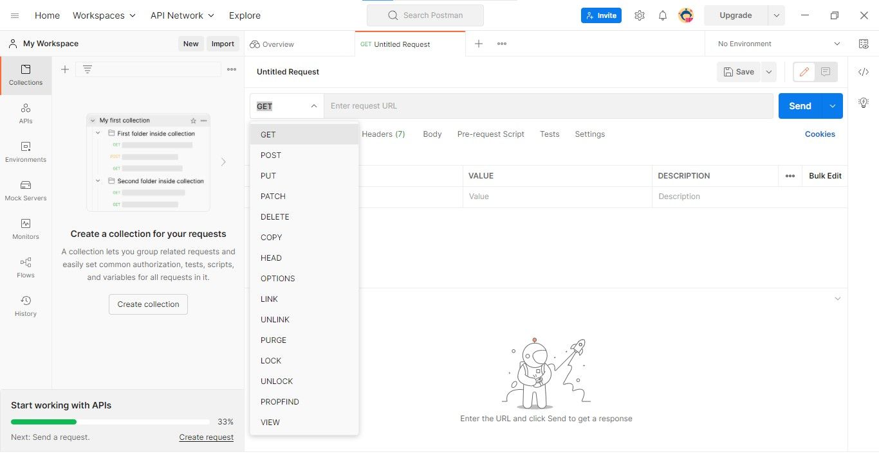This screenshot has height=454, width=879.
Task: Open the No Environment selector
Action: [x=779, y=44]
